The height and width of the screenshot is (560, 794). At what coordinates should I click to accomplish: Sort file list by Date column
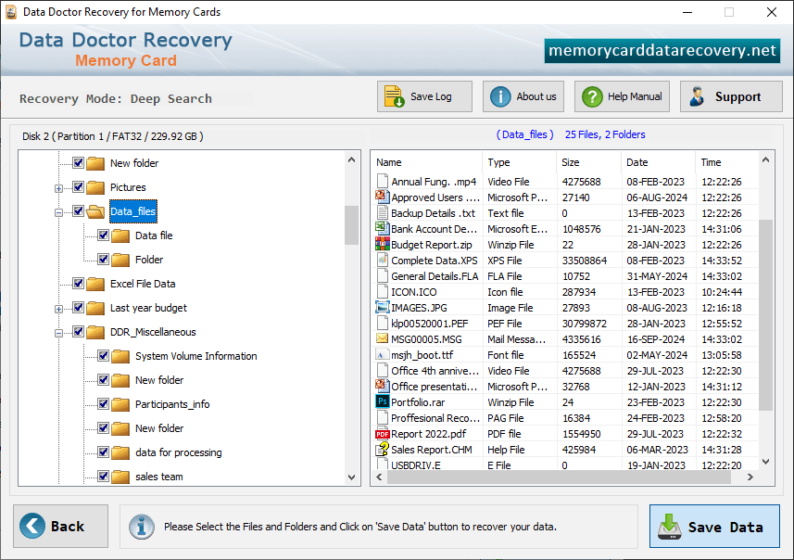[x=658, y=162]
